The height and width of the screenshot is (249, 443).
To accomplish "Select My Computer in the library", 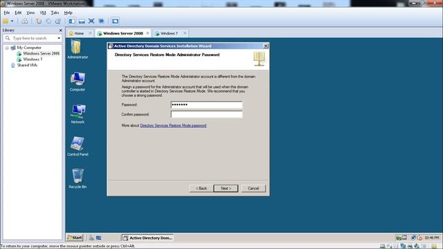I will tap(29, 48).
